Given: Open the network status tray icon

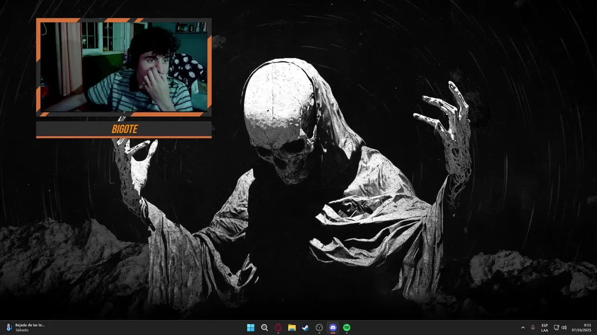Looking at the screenshot, I should [x=556, y=328].
